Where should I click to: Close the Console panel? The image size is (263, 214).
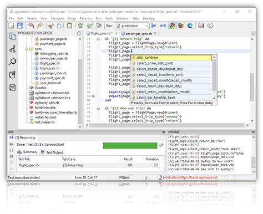point(253,132)
